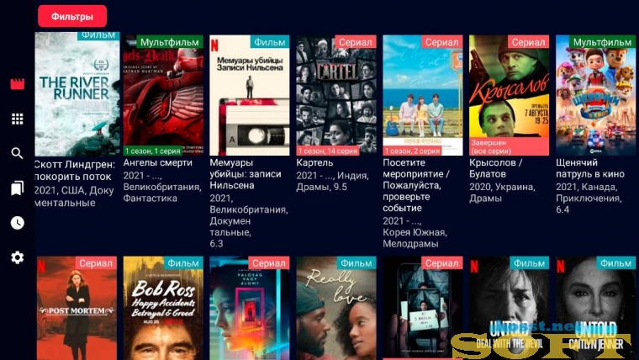Open the Крысолов poster
The height and width of the screenshot is (360, 639).
[x=509, y=95]
